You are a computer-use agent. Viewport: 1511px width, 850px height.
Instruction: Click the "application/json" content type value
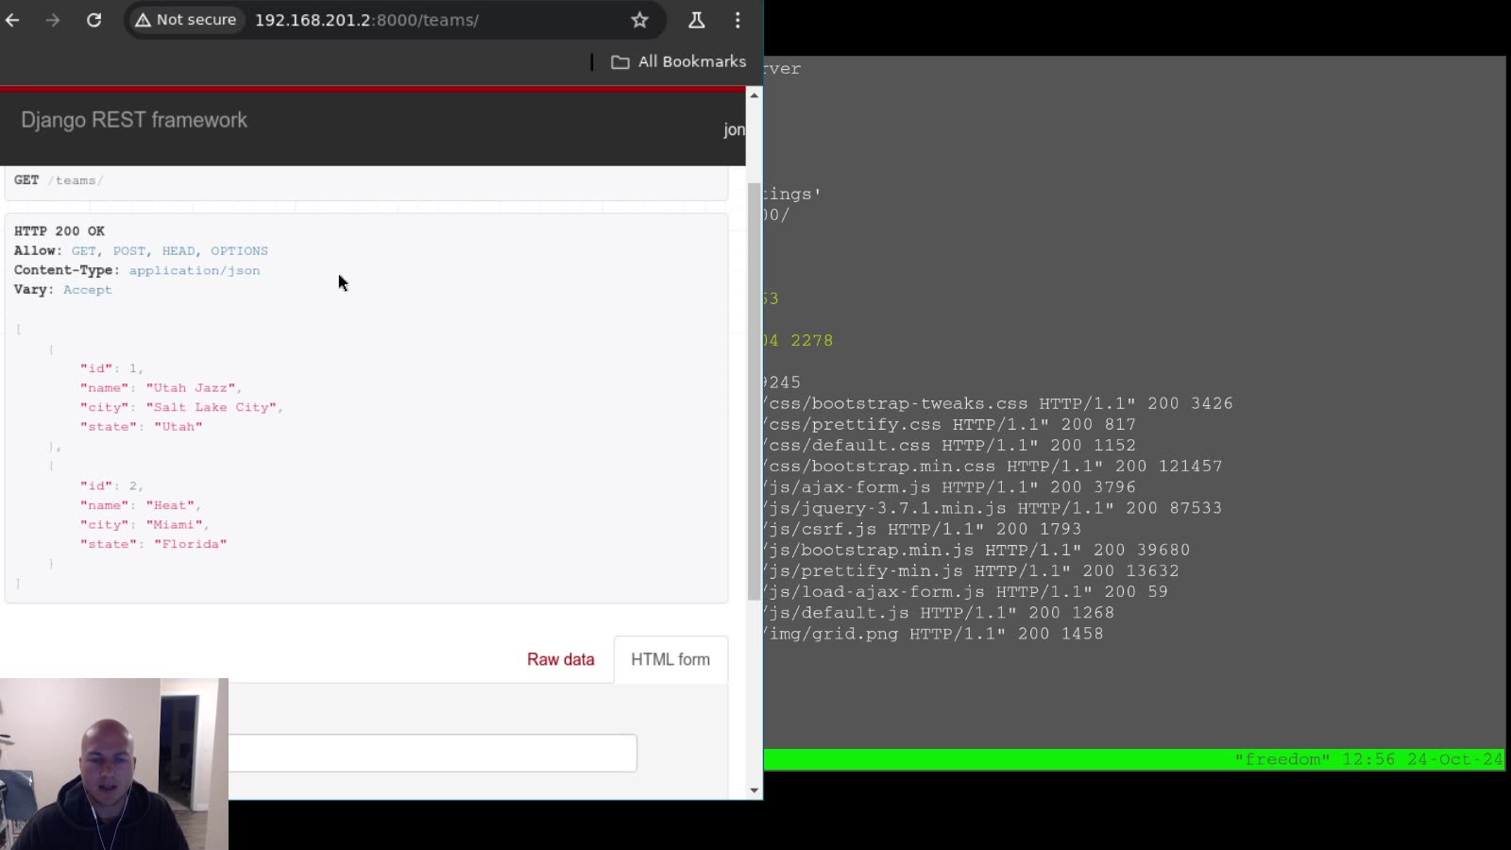tap(195, 270)
